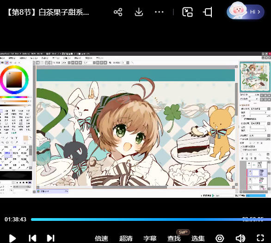Viewport: 271px width, 243px height.
Task: Open the hexagon settings icon in player controls
Action: coord(220,238)
